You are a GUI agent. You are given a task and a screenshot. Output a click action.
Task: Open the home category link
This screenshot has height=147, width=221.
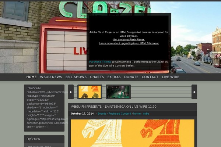[x=137, y=114]
